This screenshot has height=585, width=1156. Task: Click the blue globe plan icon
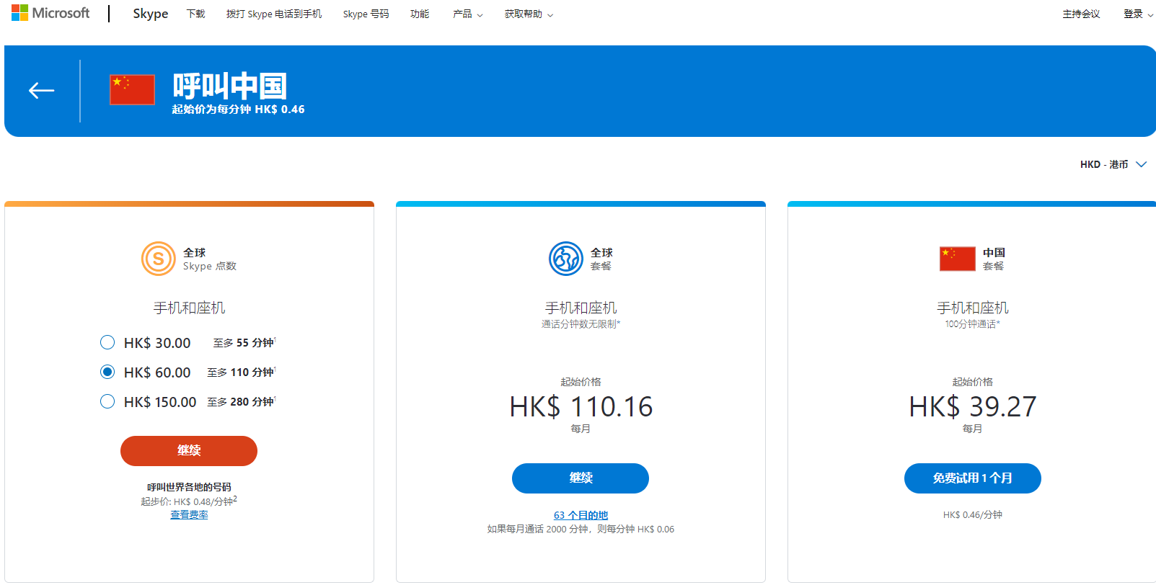coord(566,259)
